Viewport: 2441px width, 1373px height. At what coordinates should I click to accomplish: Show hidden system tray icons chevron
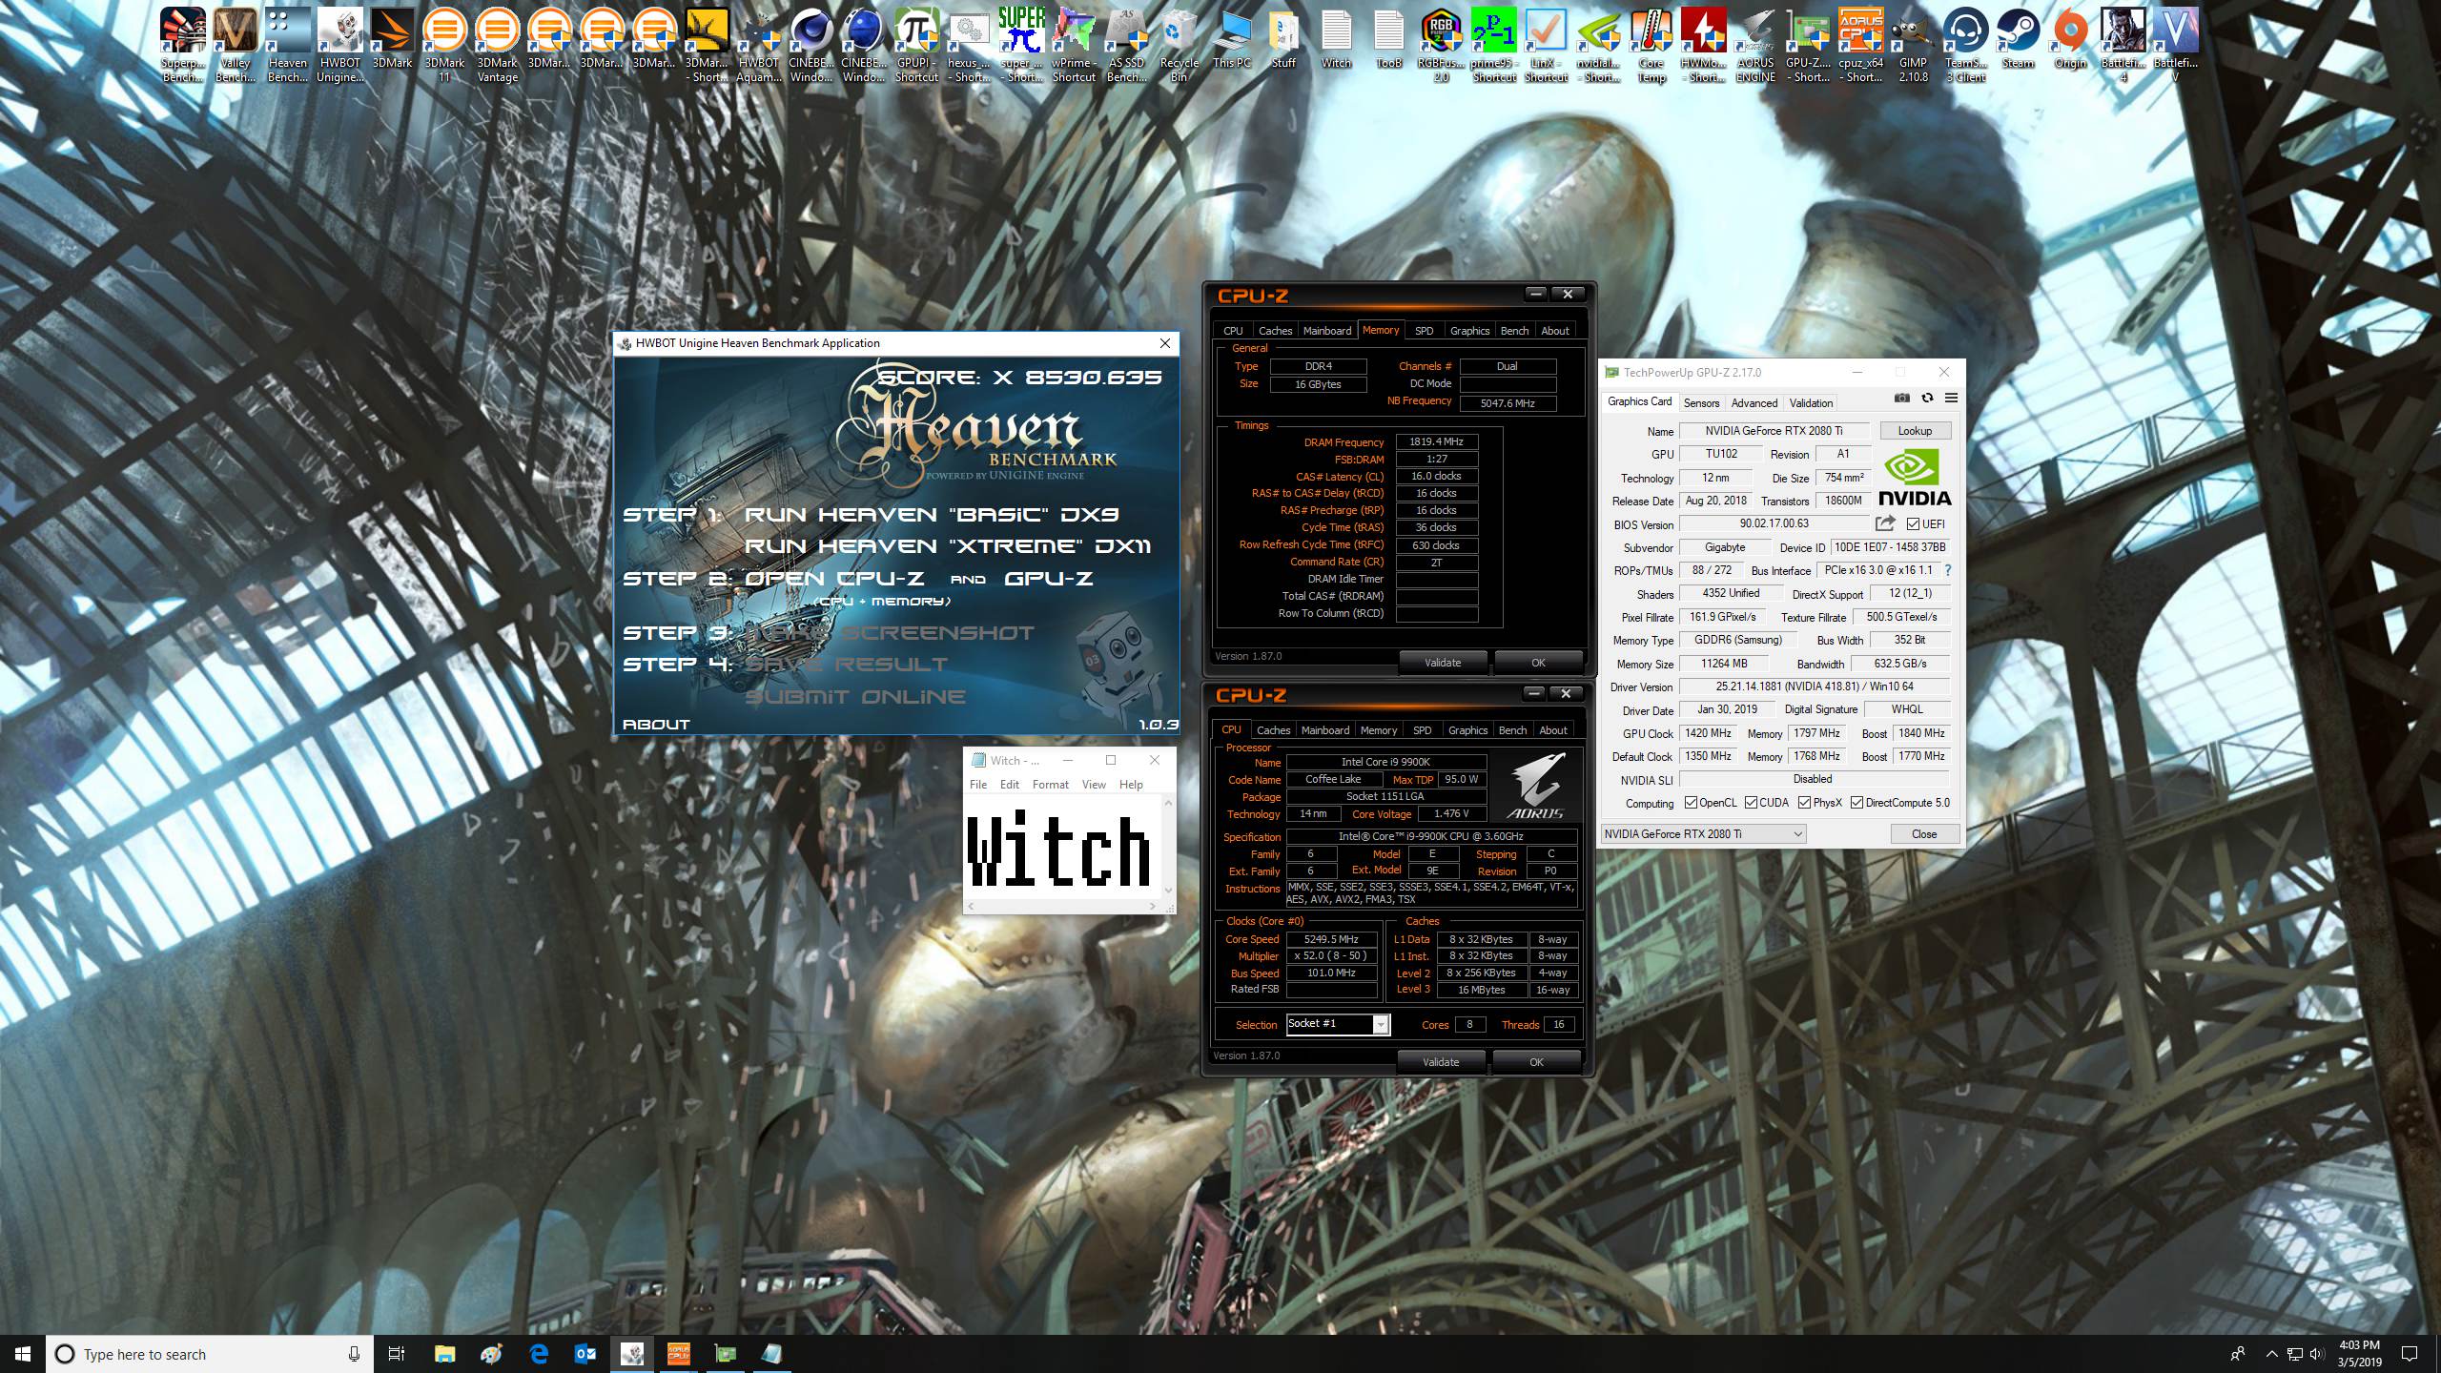(x=2271, y=1354)
